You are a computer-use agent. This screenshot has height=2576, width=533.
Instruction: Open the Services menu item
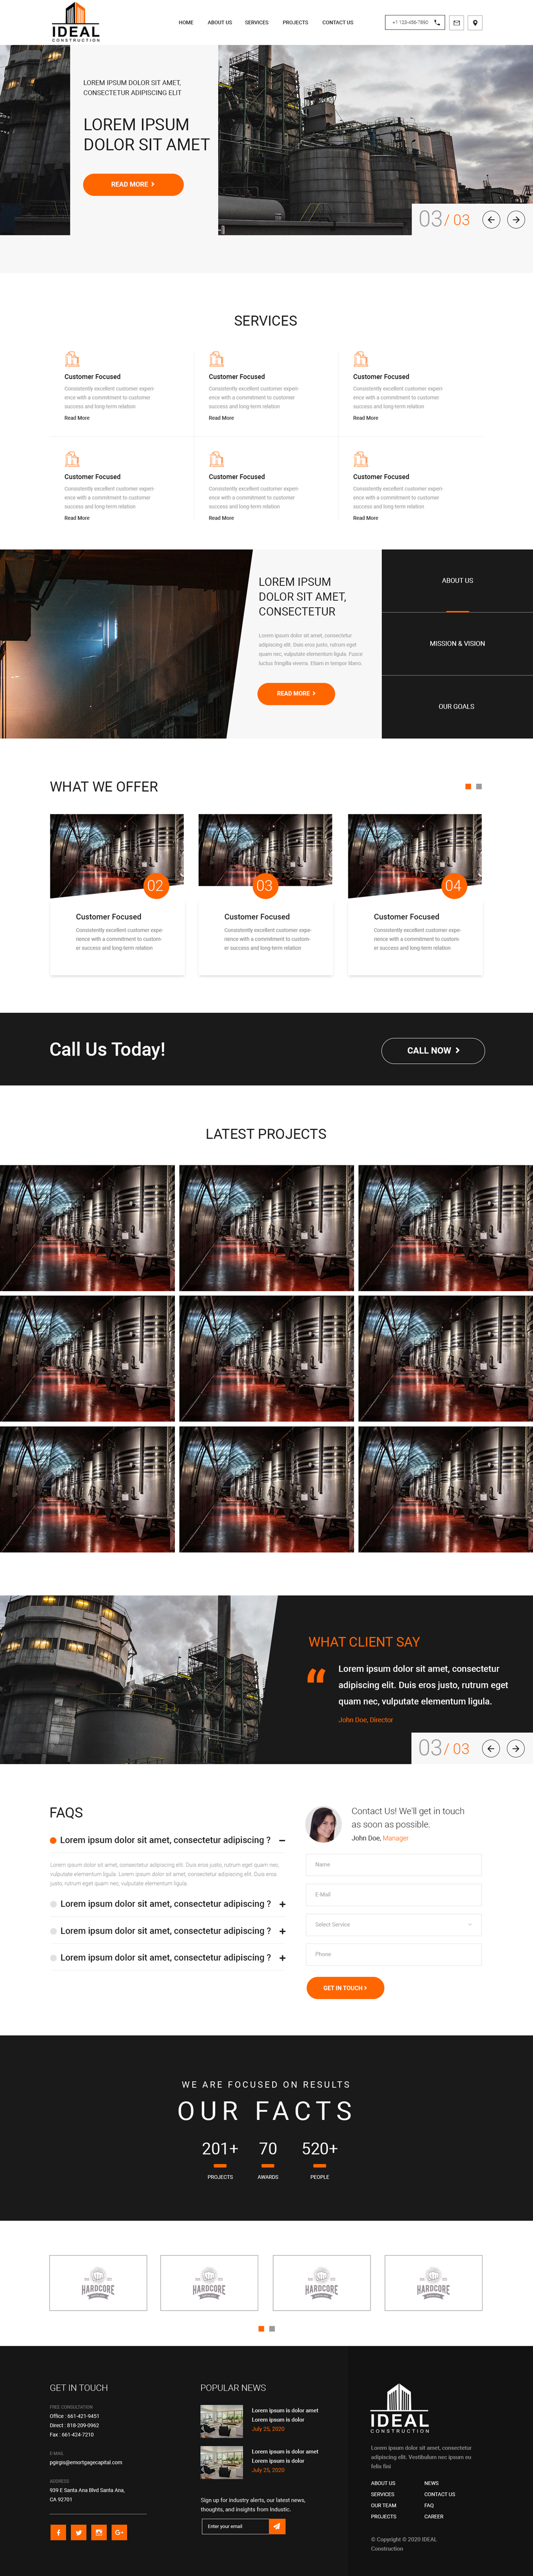[257, 22]
